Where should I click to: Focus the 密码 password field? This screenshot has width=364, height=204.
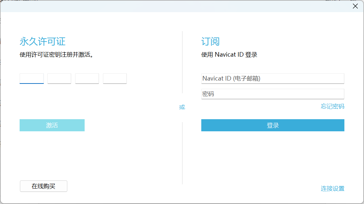point(273,94)
